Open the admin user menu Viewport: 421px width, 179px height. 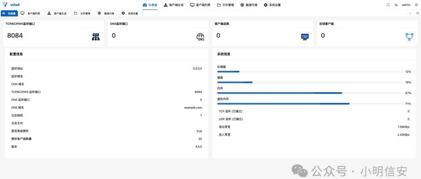(406, 5)
